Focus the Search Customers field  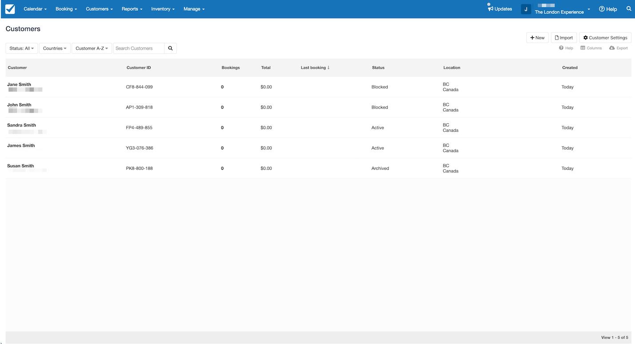[x=139, y=48]
